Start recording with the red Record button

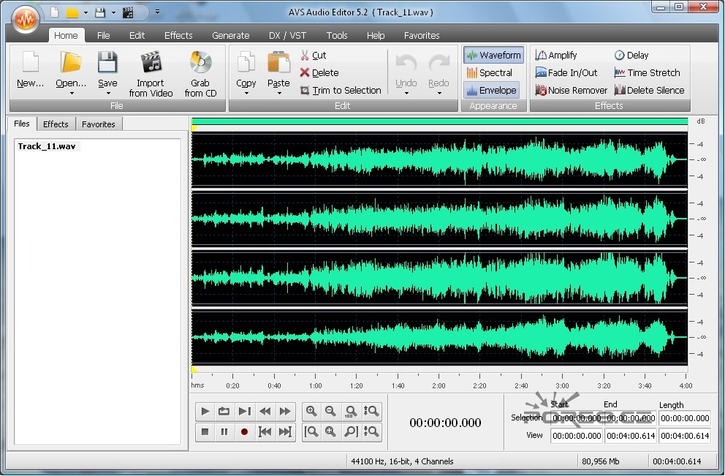click(x=245, y=431)
